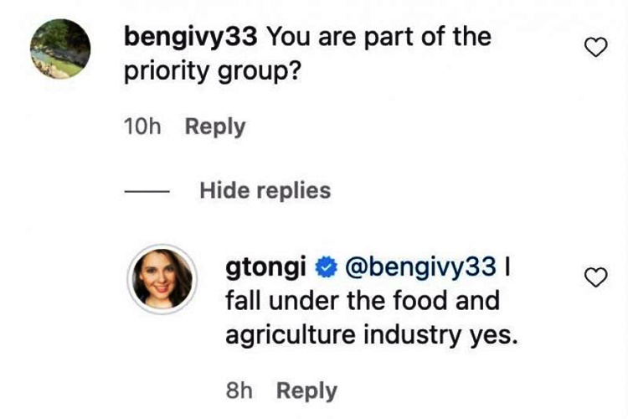Go to the gtongi username link
This screenshot has width=628, height=419.
click(265, 267)
